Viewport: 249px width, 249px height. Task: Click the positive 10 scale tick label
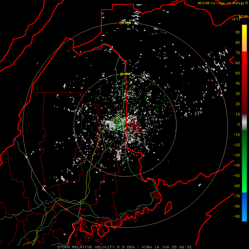click(x=238, y=114)
